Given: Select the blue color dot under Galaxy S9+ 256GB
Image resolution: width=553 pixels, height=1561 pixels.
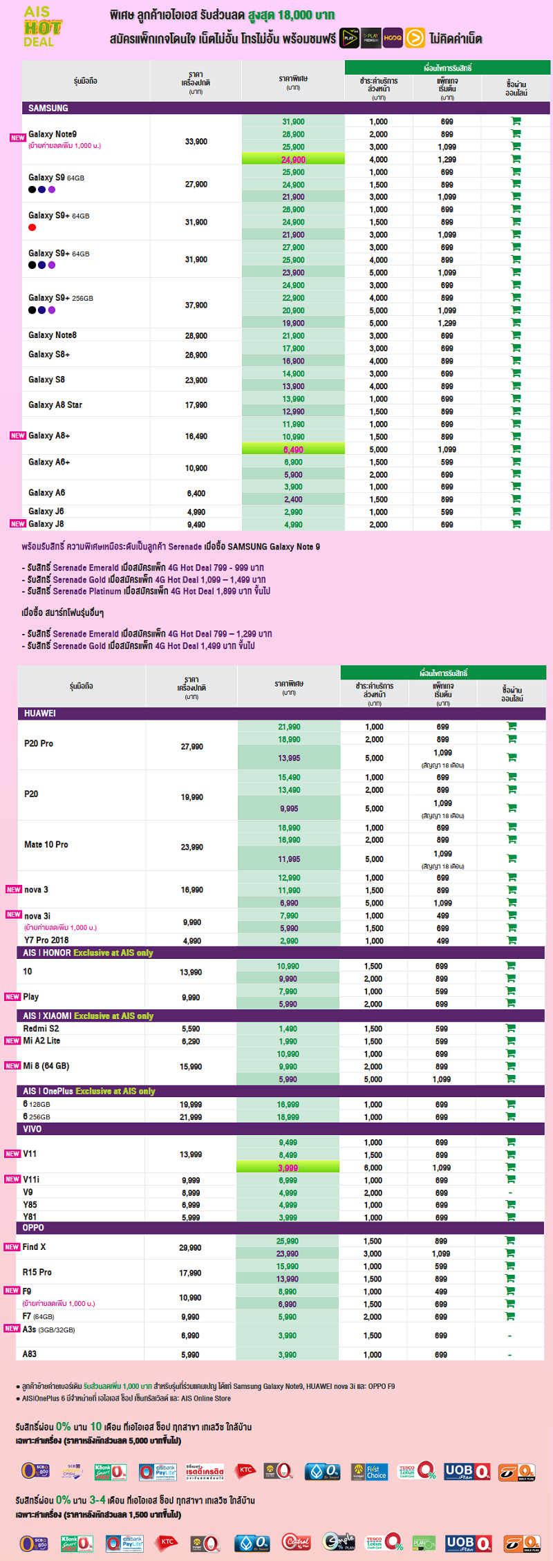Looking at the screenshot, I should (x=42, y=310).
